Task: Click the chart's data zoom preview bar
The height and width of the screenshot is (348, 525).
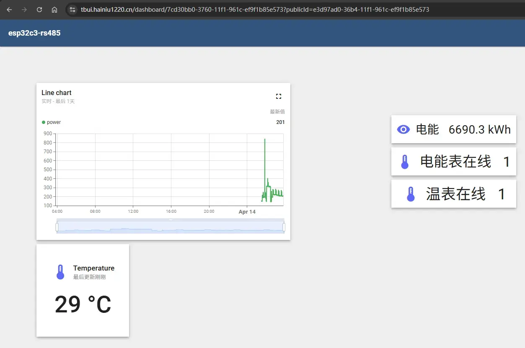Action: (x=170, y=227)
